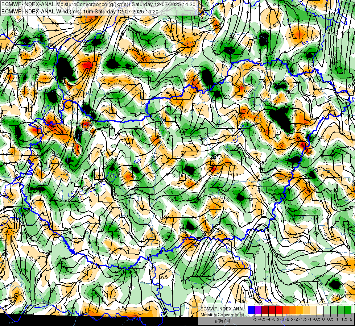Pick the bright red swatch between -3.5 and -3
The width and height of the screenshot is (355, 326).
(x=279, y=310)
